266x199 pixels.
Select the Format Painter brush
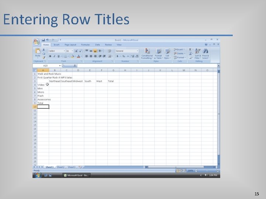pos(44,57)
